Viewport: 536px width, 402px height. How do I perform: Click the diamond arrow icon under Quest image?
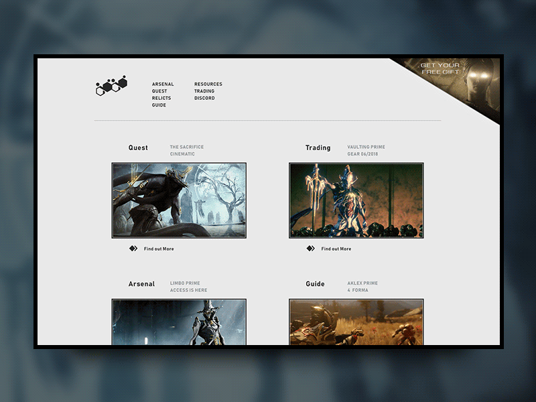(x=133, y=249)
